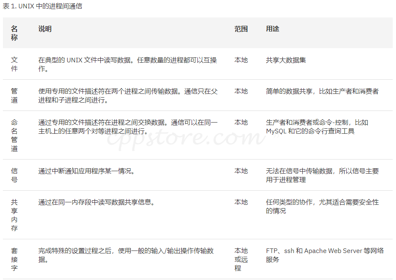396x280 pixels.
Task: Click the "管道" row name cell
Action: [15, 96]
